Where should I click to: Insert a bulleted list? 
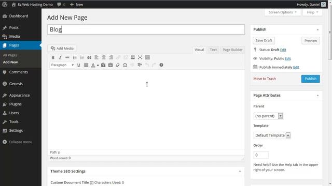[x=75, y=57]
